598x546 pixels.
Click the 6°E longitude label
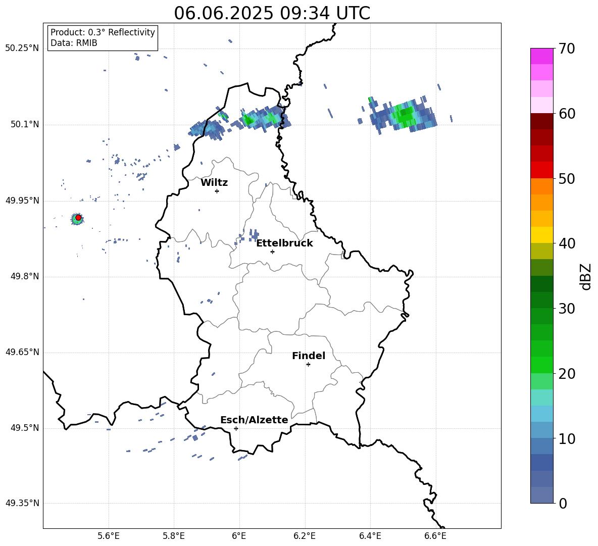[239, 536]
